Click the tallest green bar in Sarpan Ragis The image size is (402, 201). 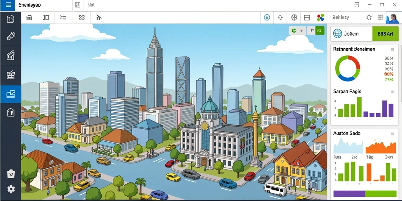359,107
